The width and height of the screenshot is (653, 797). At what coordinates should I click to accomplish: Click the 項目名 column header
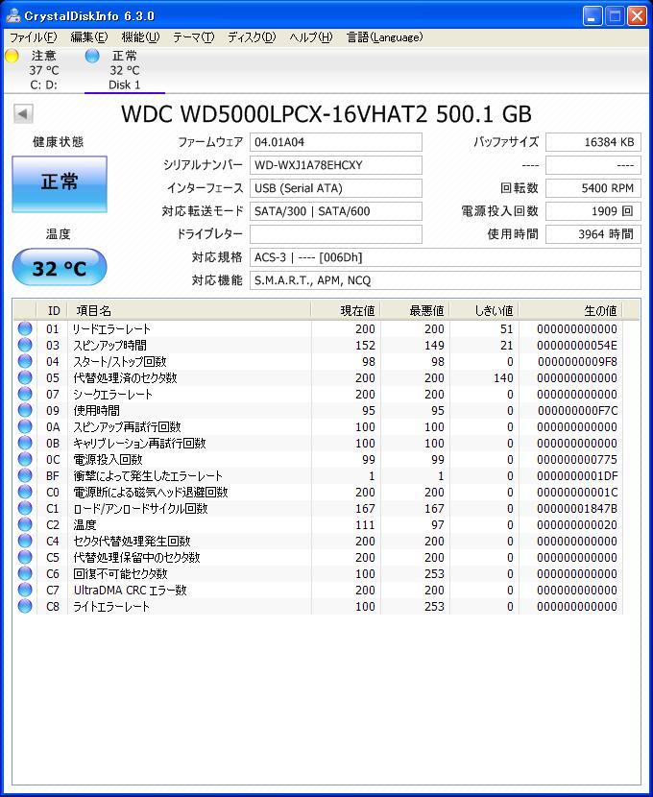(189, 310)
